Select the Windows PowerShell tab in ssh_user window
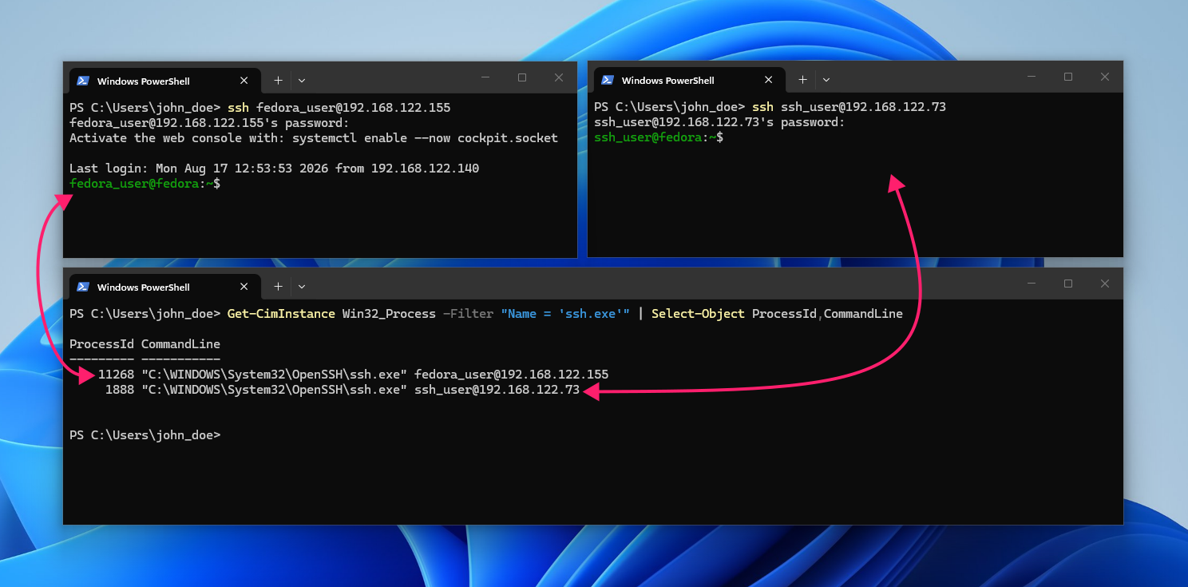 [689, 80]
